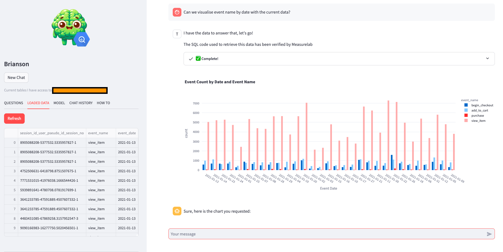Viewport: 503px width, 252px height.
Task: Click row index 0 in the data table
Action: [x=11, y=143]
